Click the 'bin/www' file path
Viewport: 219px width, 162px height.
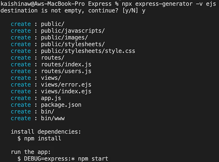click(53, 118)
